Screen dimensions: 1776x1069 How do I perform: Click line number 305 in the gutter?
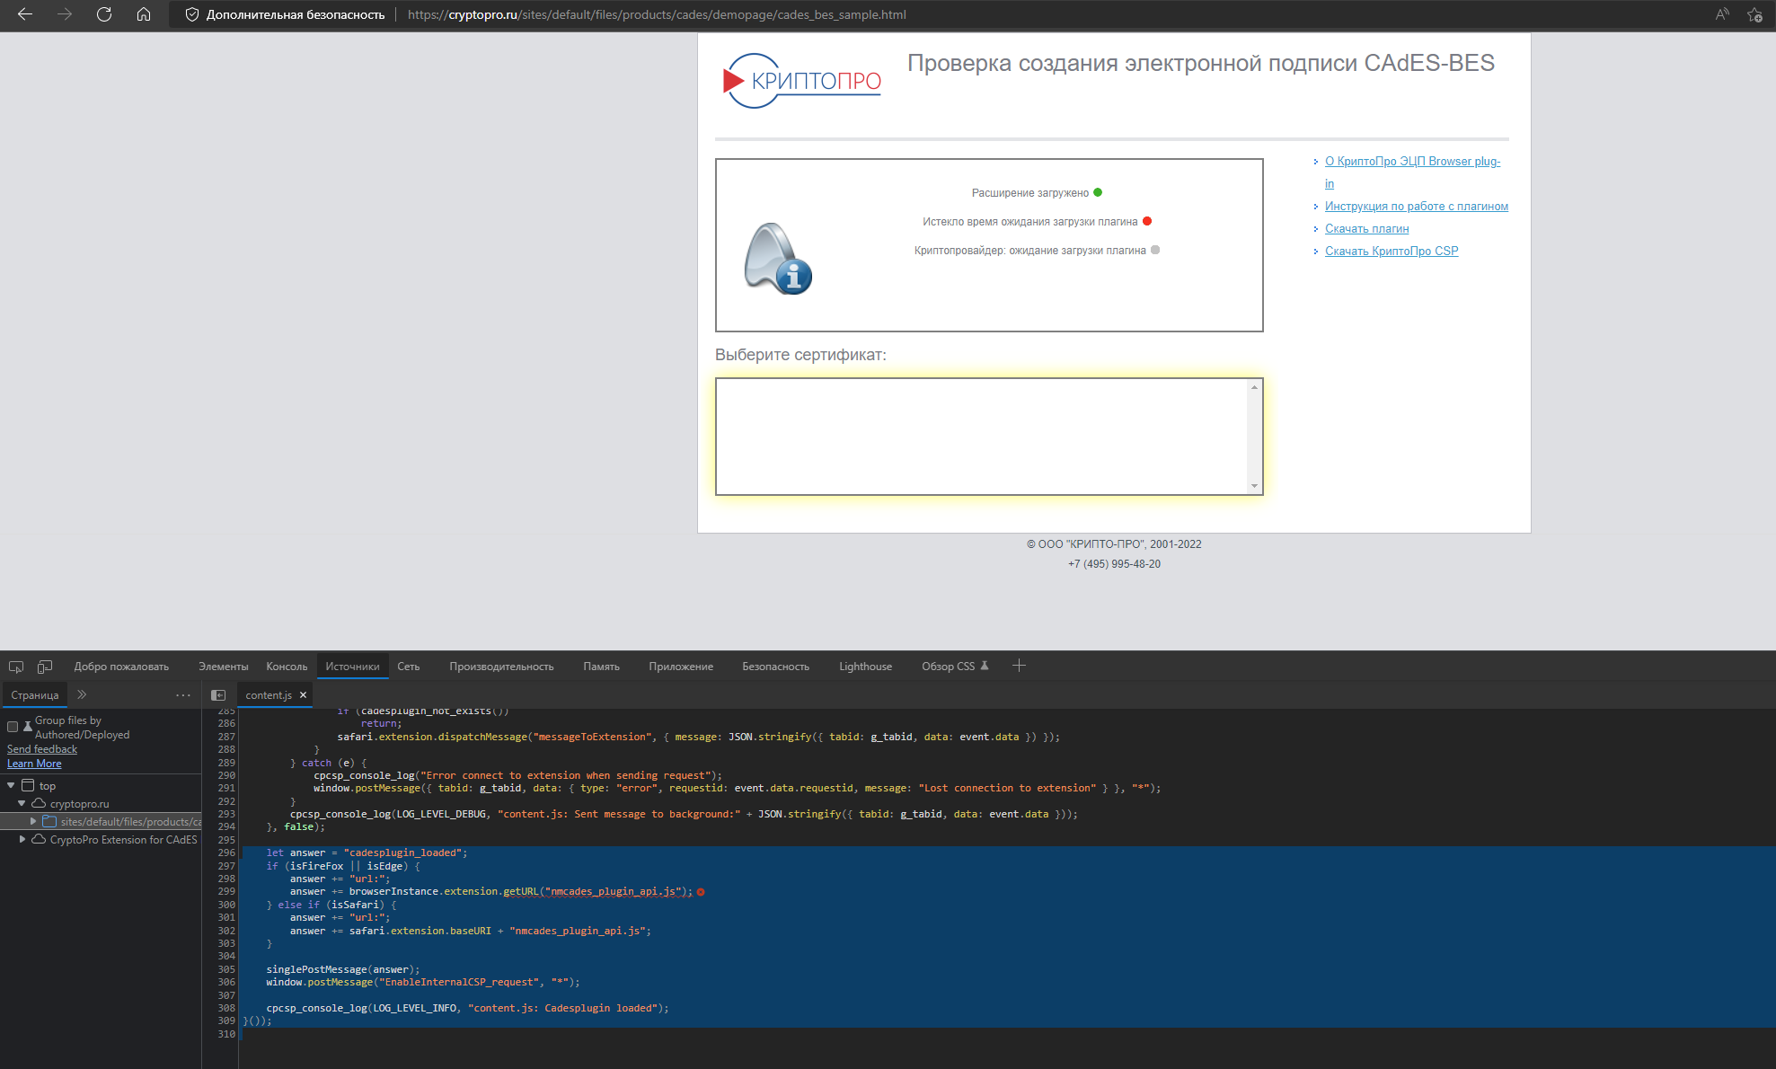pyautogui.click(x=226, y=970)
